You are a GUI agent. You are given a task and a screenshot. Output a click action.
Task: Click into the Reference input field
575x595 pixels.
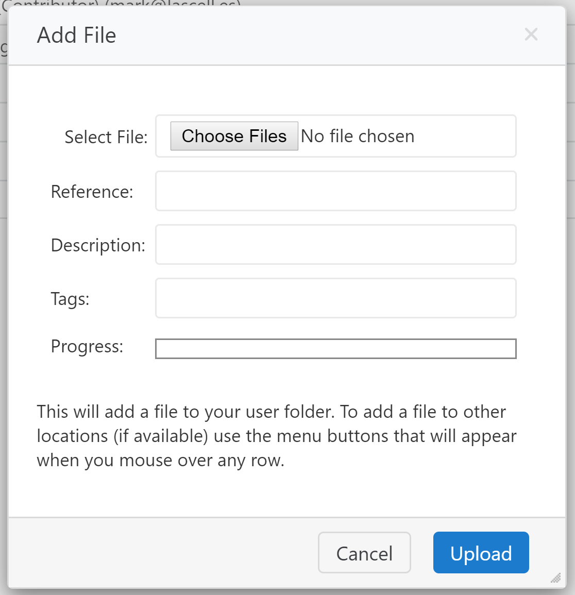coord(336,191)
